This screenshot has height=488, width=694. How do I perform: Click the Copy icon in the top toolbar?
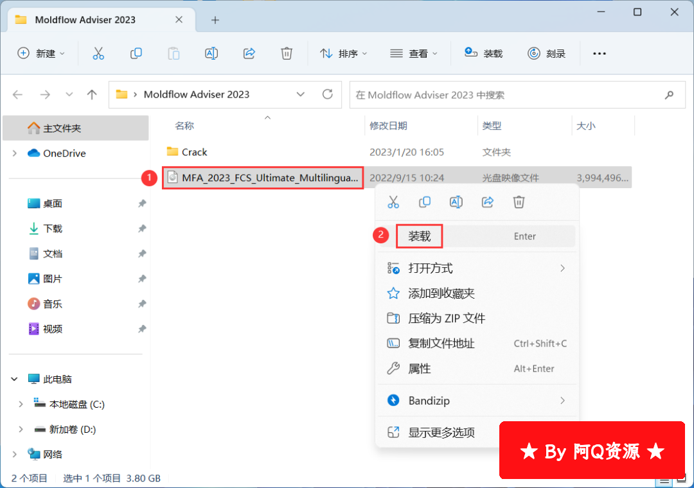136,53
